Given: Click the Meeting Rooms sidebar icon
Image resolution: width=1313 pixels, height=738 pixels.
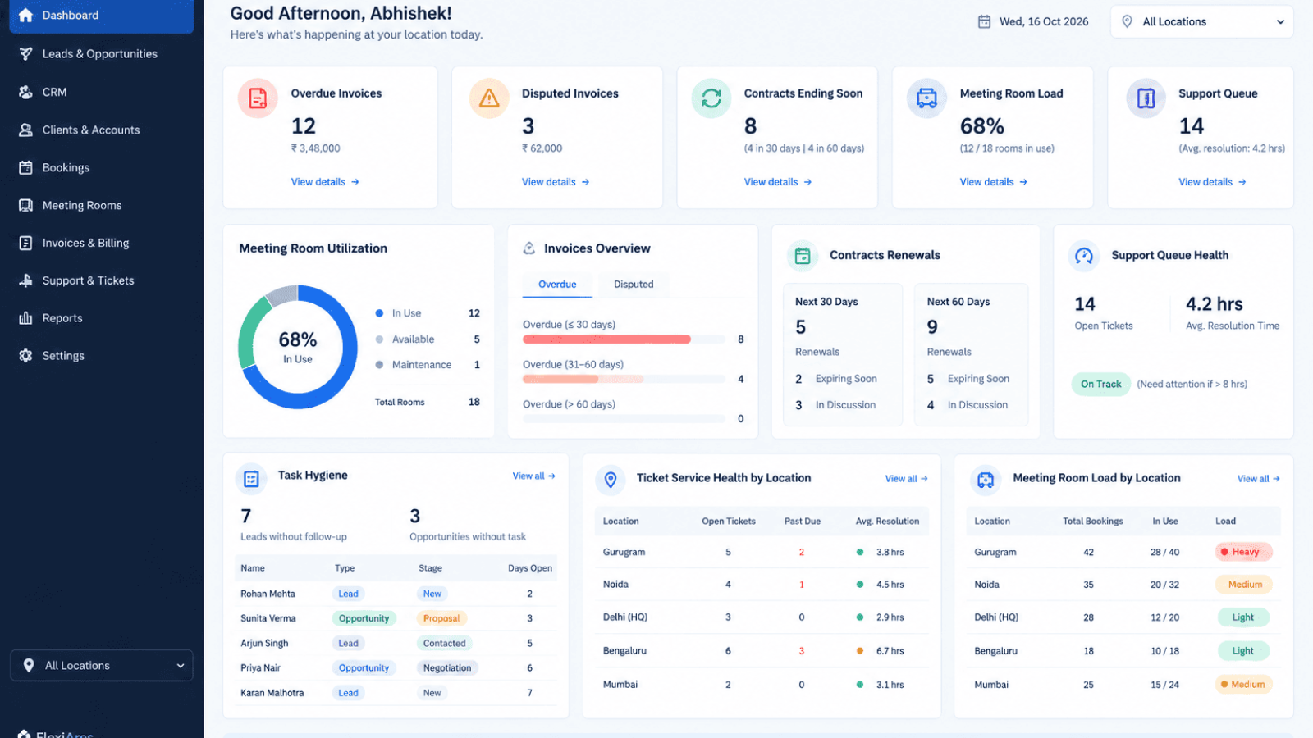Looking at the screenshot, I should [x=25, y=205].
